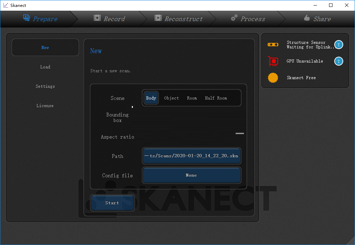Click the play icon on Reconstruct tab
355x245 pixels.
tap(159, 19)
